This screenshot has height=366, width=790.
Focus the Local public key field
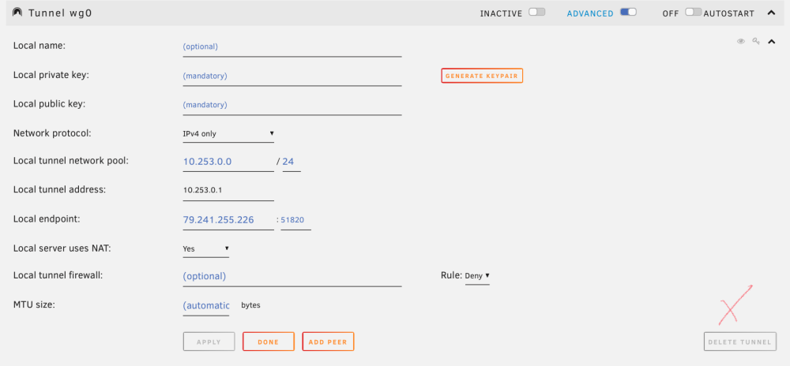point(292,105)
